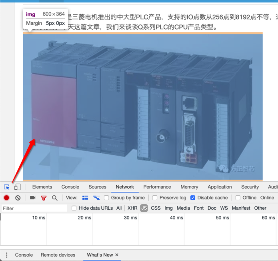Filter requests by Font
The width and height of the screenshot is (278, 261).
coord(198,208)
